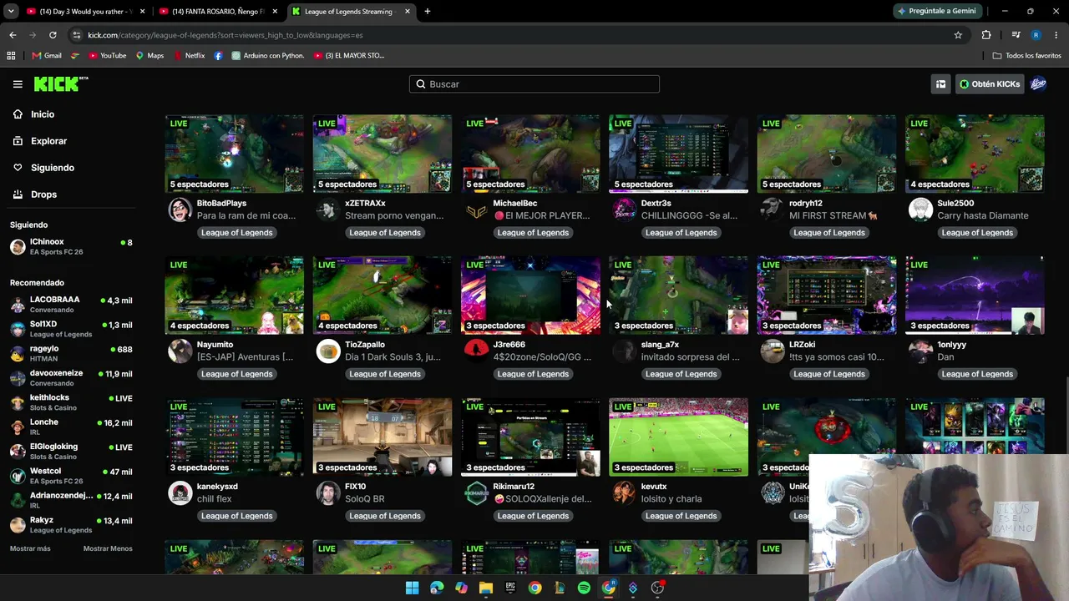Open the Kick store icon beside Obtén KICKs
1069x601 pixels.
940,84
